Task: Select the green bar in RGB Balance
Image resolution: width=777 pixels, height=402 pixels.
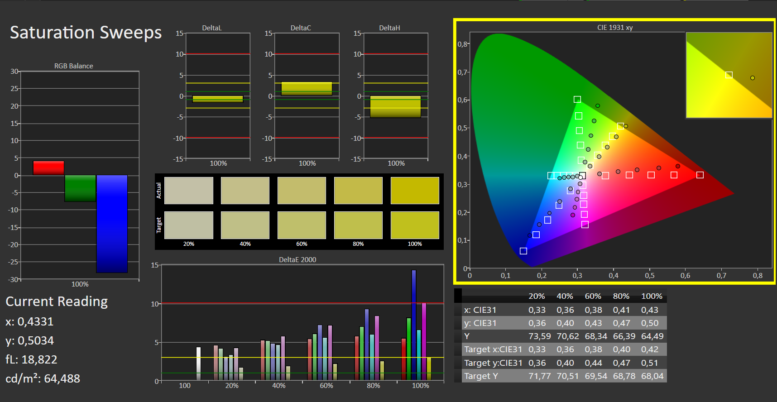Action: 80,188
